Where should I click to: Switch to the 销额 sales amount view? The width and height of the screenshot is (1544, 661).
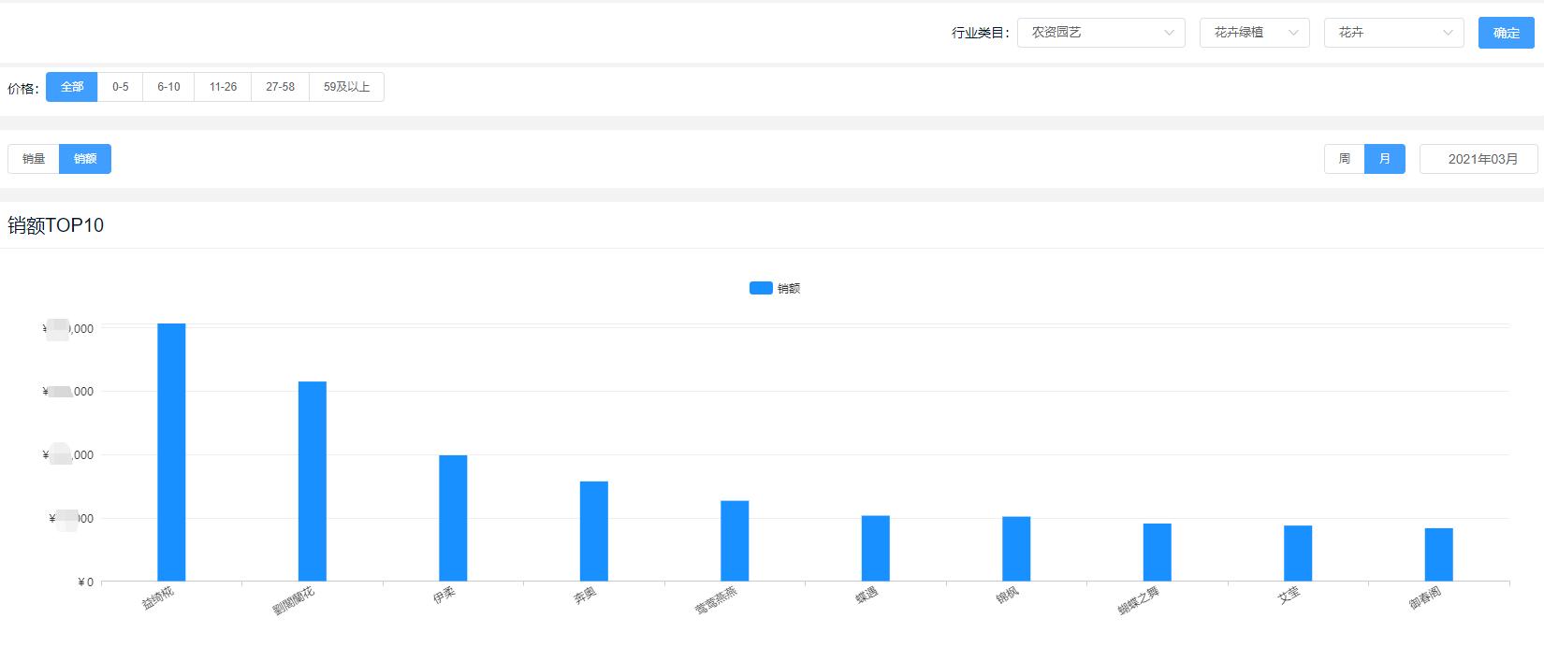coord(85,159)
